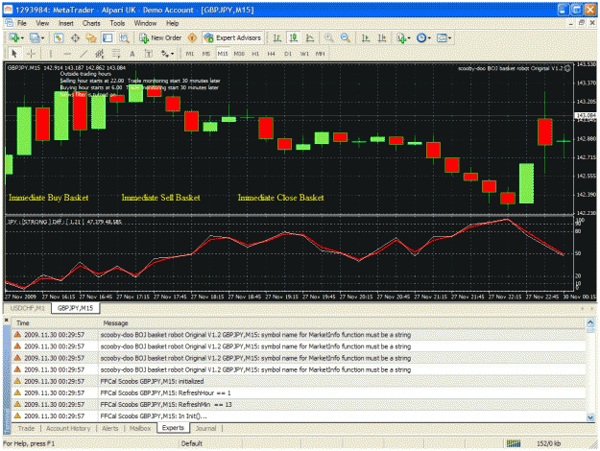Click the log scrollbar down arrow
The height and width of the screenshot is (451, 600).
coord(590,417)
